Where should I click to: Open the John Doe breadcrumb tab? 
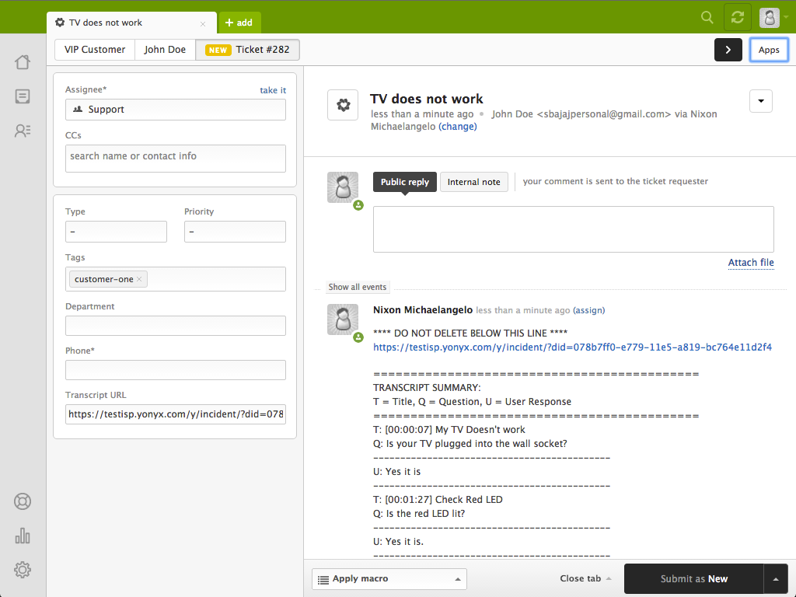coord(165,50)
